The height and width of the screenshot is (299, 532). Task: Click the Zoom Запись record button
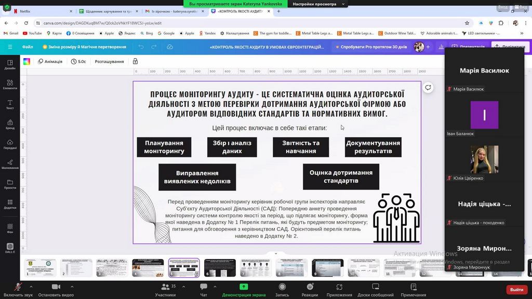coord(282,290)
